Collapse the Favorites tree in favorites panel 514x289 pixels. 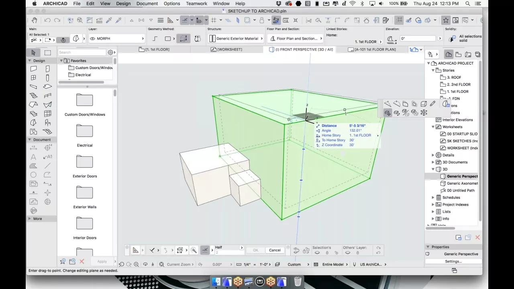click(61, 61)
